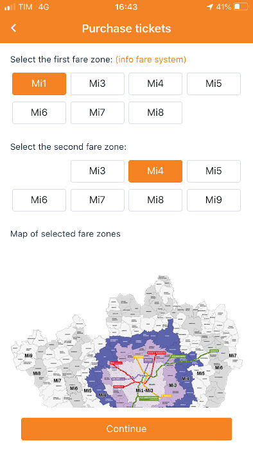This screenshot has width=253, height=450.
Task: Select Mi6 as second fare zone
Action: click(39, 201)
